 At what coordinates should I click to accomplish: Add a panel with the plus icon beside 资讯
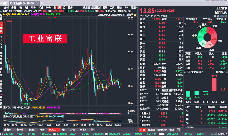click(x=178, y=130)
